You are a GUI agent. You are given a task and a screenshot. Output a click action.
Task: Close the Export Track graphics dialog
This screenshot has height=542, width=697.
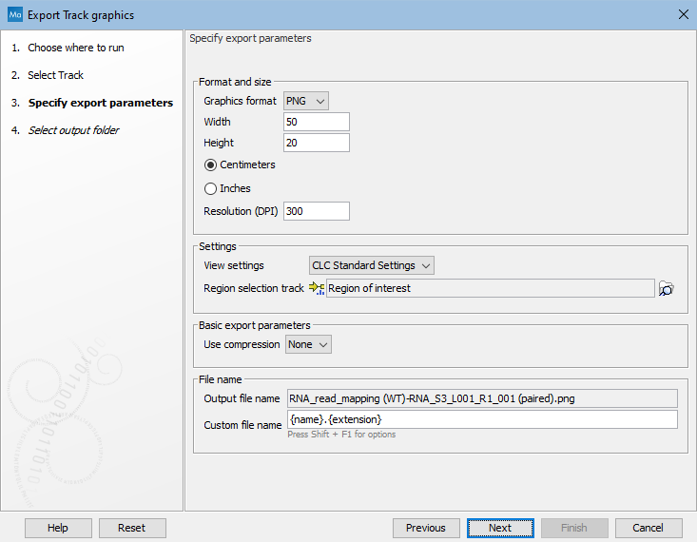[683, 14]
